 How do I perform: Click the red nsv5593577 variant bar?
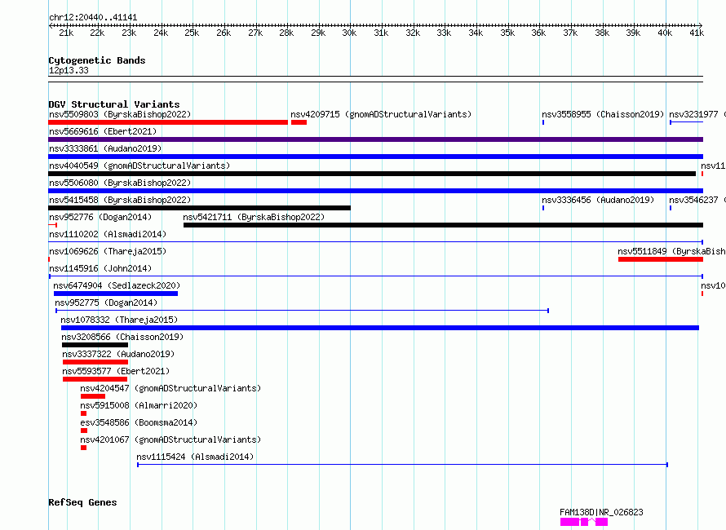[x=95, y=379]
